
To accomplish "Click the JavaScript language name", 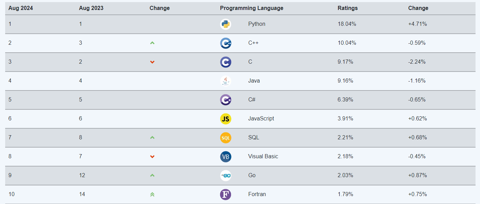I will point(261,119).
